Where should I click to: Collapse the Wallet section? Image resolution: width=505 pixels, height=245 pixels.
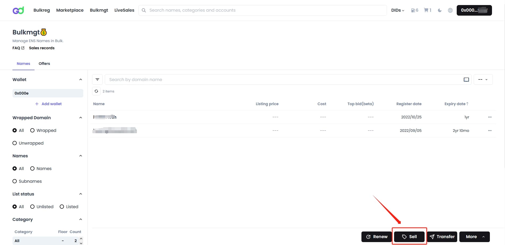tap(81, 79)
